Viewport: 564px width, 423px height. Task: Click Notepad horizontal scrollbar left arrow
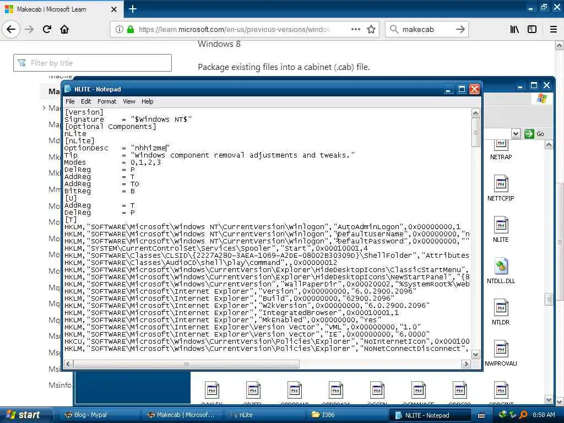[x=68, y=364]
